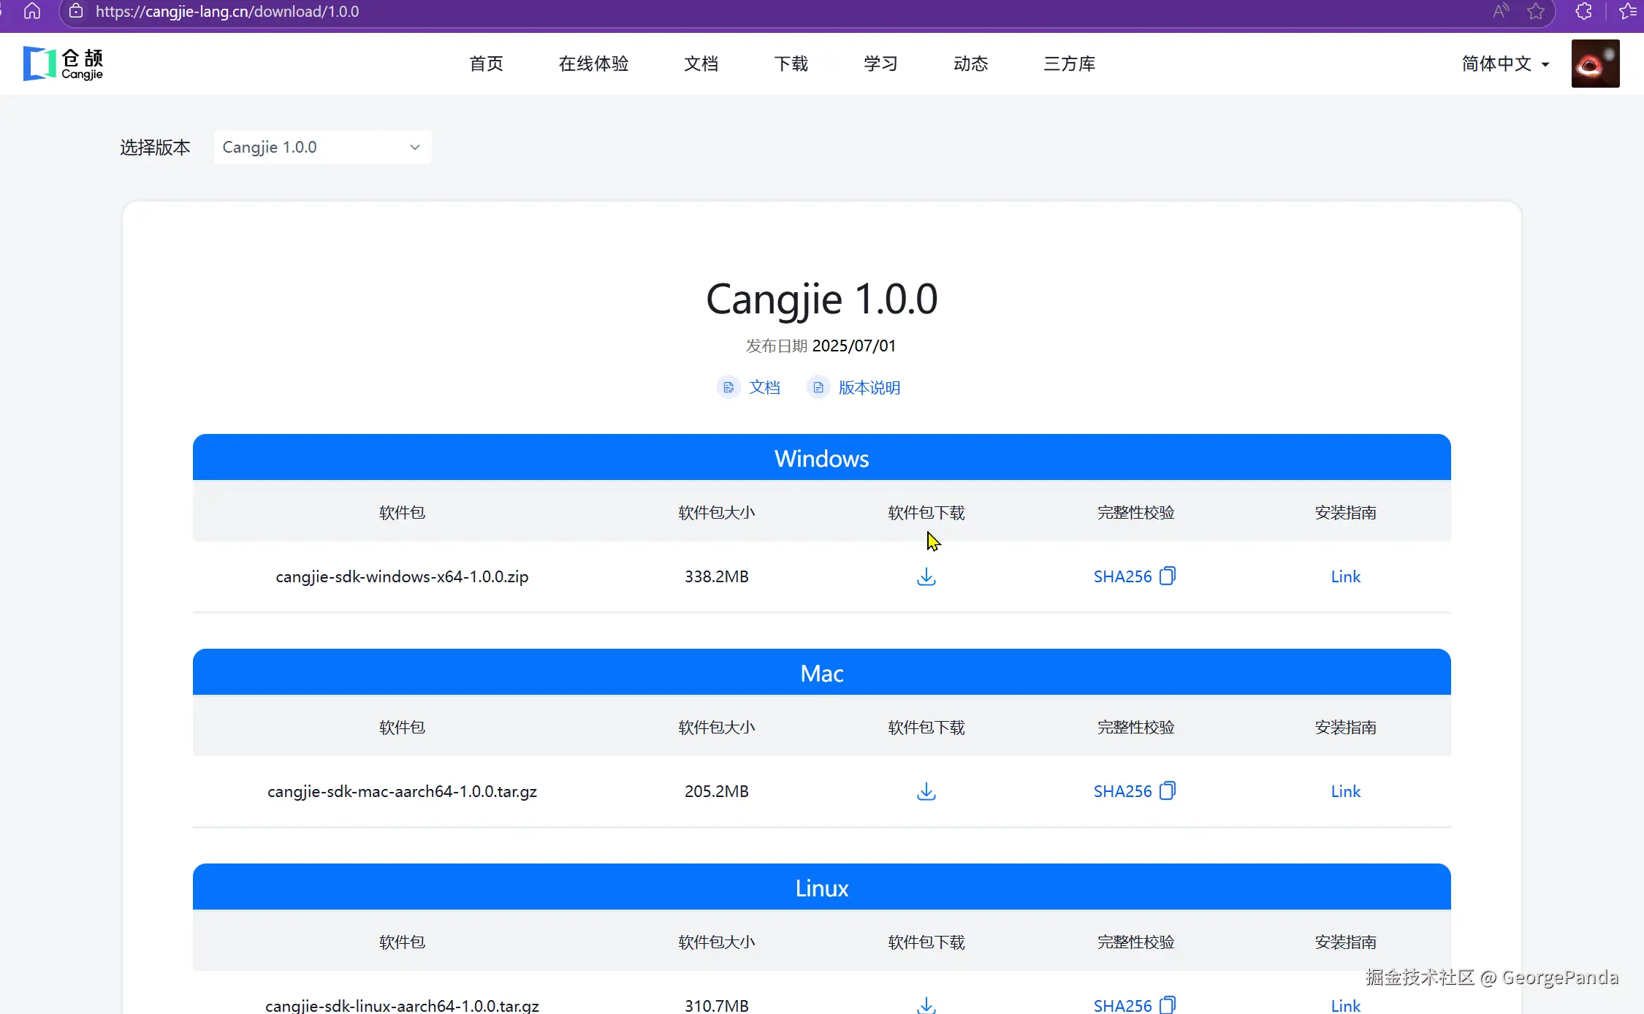Viewport: 1644px width, 1014px height.
Task: Copy SHA256 checksum for the Windows package
Action: click(x=1168, y=576)
